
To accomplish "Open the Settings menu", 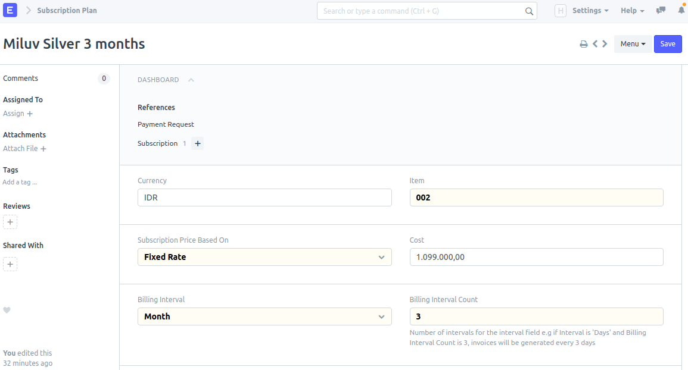I will point(590,11).
